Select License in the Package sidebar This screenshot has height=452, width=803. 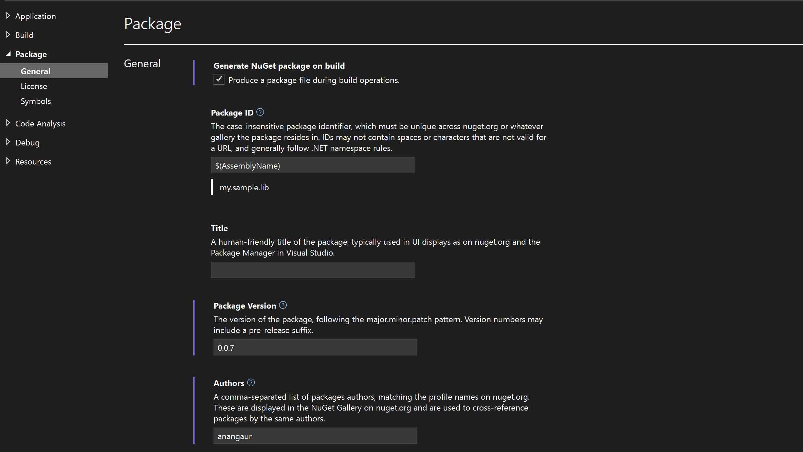pyautogui.click(x=34, y=86)
